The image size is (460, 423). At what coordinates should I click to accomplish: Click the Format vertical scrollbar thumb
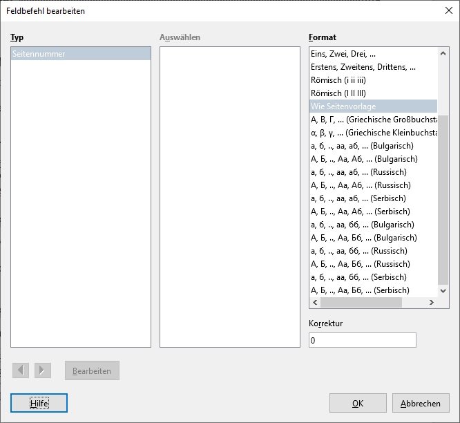pos(444,200)
